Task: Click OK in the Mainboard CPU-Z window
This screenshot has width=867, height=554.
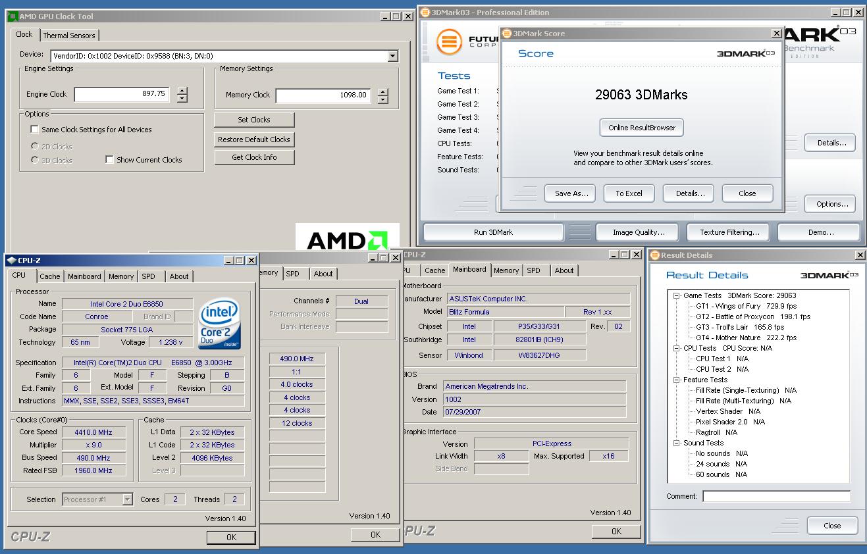Action: [x=616, y=531]
